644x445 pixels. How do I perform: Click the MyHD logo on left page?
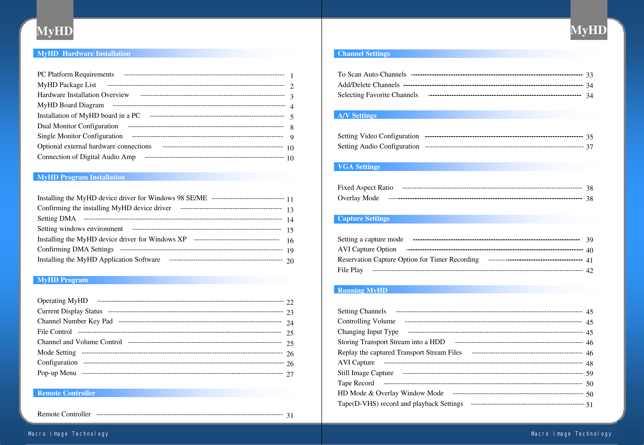[55, 31]
